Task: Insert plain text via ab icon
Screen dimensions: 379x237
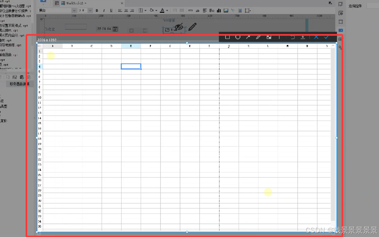Action: pos(198,10)
